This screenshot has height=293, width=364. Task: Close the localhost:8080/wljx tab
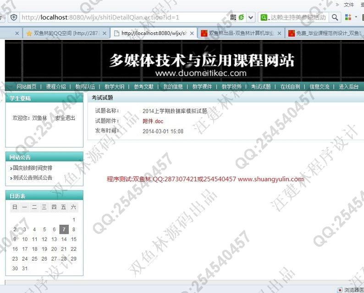tap(192, 33)
